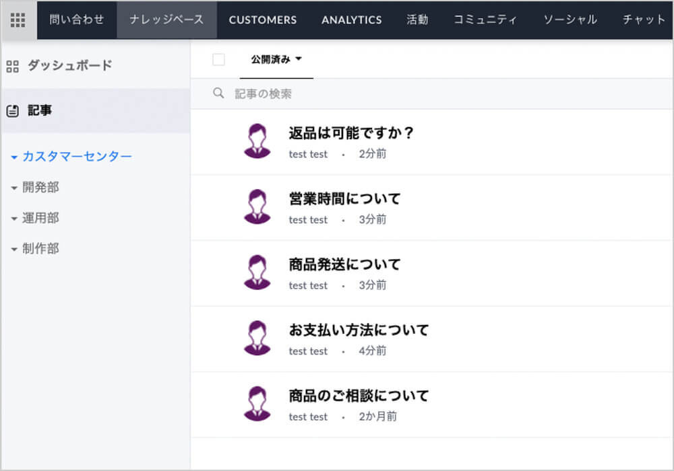This screenshot has width=674, height=471.
Task: Click the magnifier search icon
Action: [218, 94]
